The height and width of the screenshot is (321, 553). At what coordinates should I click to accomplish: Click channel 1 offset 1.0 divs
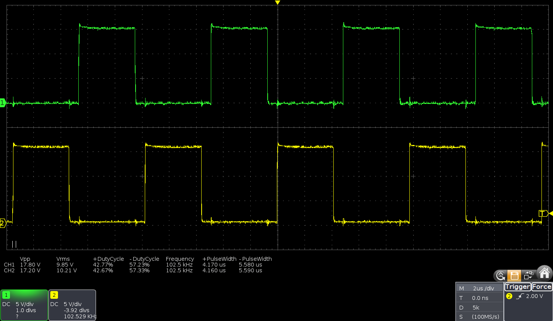click(x=26, y=310)
